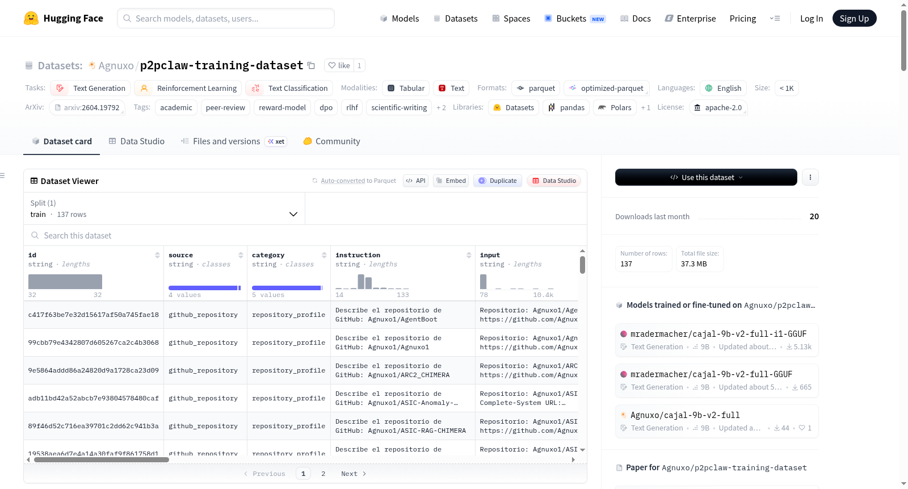This screenshot has height=489, width=908.
Task: Click the Sign Up button
Action: [x=854, y=18]
